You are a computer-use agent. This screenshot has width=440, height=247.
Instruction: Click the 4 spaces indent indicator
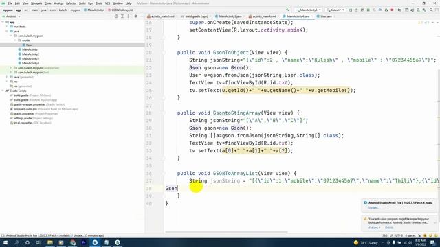410,235
